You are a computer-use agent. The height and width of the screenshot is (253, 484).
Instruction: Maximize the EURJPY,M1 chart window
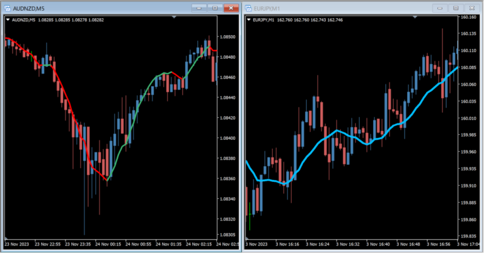pos(454,8)
